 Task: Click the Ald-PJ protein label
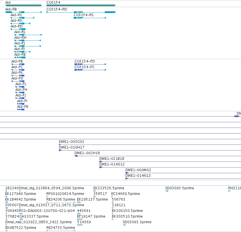(20, 95)
